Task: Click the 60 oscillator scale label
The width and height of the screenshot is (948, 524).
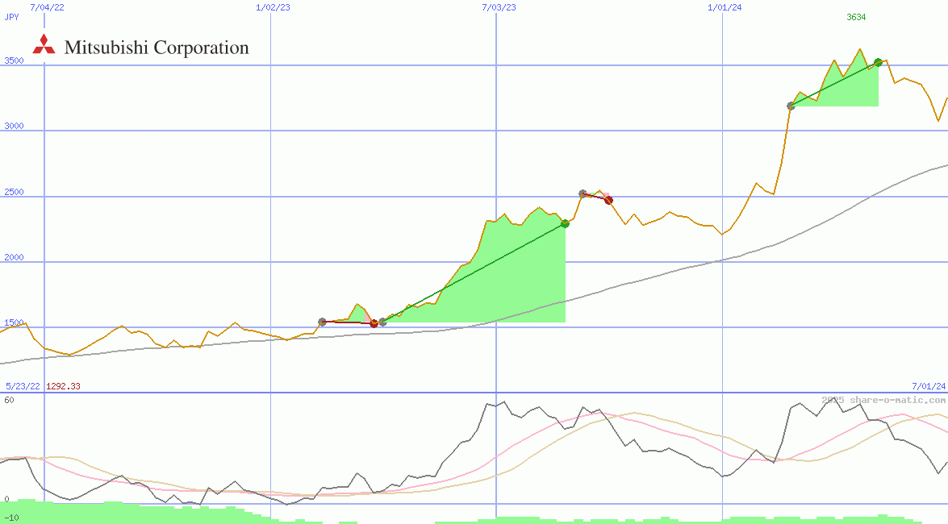Action: 9,400
